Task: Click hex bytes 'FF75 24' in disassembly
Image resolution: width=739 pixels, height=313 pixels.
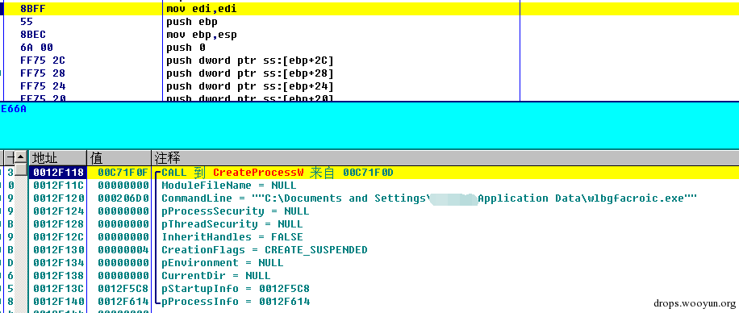Action: pyautogui.click(x=43, y=86)
